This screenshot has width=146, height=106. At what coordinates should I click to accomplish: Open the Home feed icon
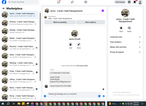58,2
